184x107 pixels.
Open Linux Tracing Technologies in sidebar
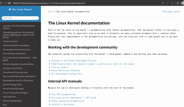point(15,93)
